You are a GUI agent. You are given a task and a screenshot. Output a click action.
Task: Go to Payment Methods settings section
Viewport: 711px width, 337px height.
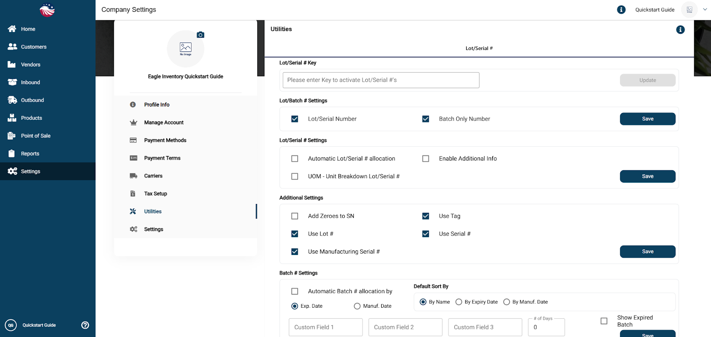[x=165, y=140]
